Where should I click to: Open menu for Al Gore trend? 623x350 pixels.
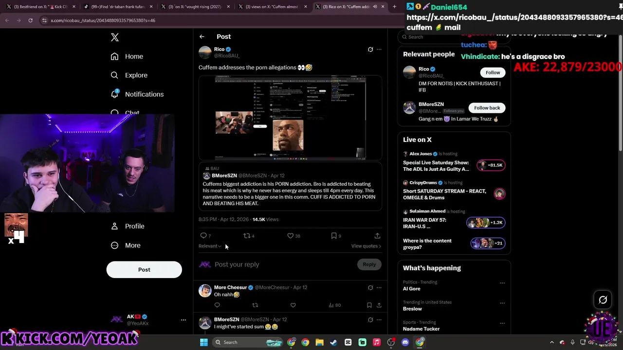[502, 283]
